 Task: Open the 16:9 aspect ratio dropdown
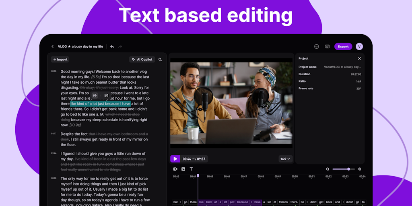285,159
